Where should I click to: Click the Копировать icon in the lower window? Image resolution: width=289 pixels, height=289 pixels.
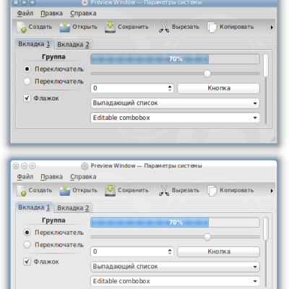tap(212, 191)
